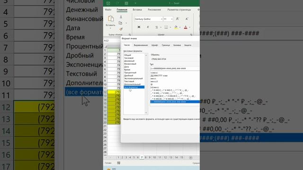Open the font name dropdown arrow
This screenshot has height=170, width=303.
[x=161, y=19]
